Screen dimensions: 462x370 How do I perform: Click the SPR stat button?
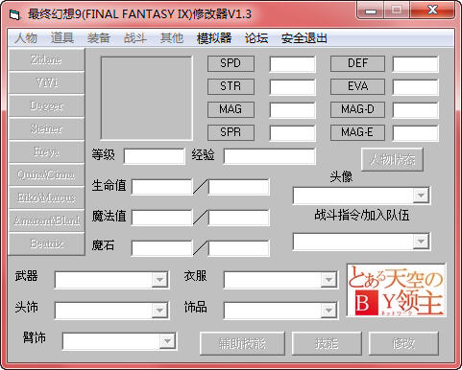[231, 132]
